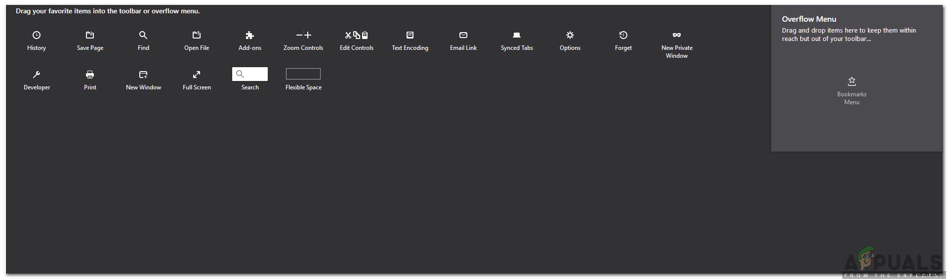Select the Flexible Space rectangle
The height and width of the screenshot is (279, 948).
tap(303, 74)
